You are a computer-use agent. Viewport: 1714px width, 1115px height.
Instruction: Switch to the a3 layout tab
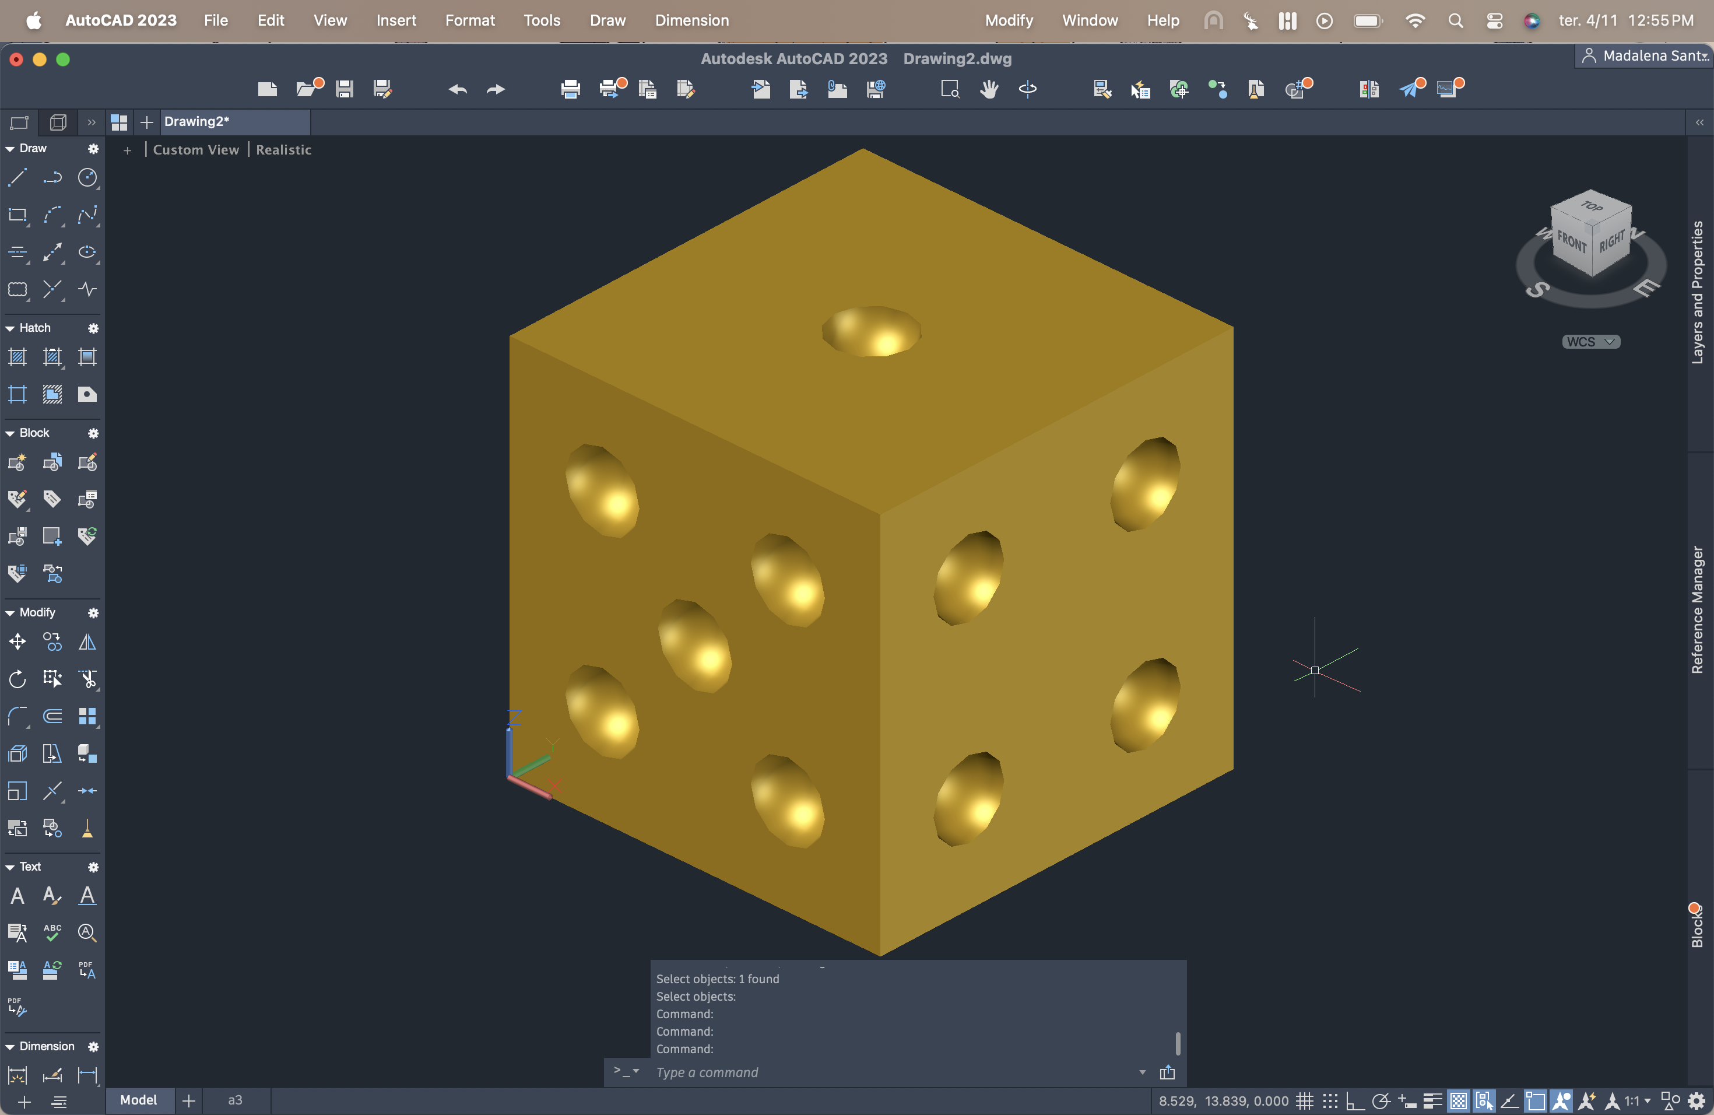(235, 1100)
